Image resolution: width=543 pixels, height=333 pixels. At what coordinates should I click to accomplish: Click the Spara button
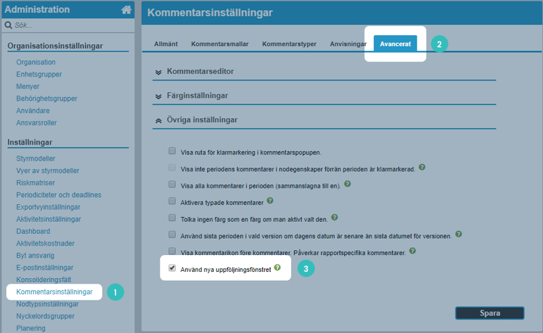click(489, 313)
